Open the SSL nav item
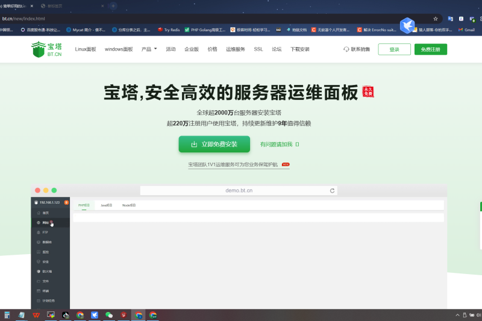 click(x=258, y=49)
